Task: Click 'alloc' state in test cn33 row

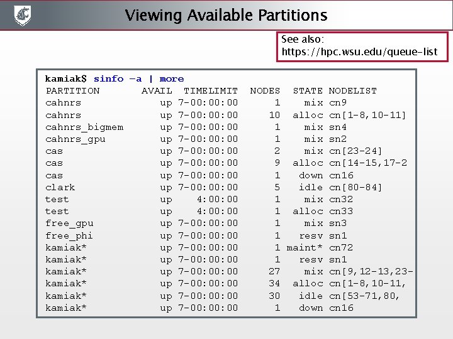Action: click(308, 212)
